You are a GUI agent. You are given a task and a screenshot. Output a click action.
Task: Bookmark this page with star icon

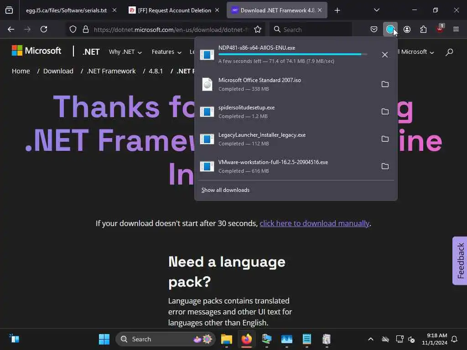[x=258, y=30]
